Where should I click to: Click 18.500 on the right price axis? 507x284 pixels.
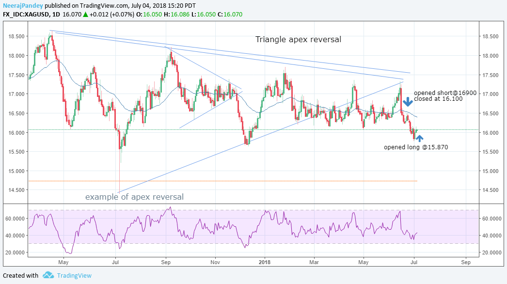point(491,36)
